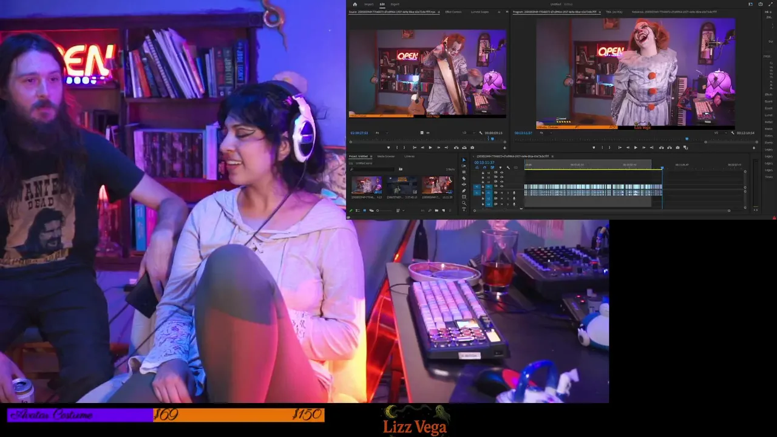Image resolution: width=777 pixels, height=437 pixels.
Task: Add marker in the timeline header
Action: coord(500,168)
